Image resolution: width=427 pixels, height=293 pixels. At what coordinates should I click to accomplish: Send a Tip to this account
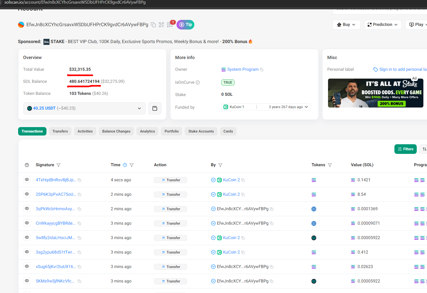click(x=185, y=25)
